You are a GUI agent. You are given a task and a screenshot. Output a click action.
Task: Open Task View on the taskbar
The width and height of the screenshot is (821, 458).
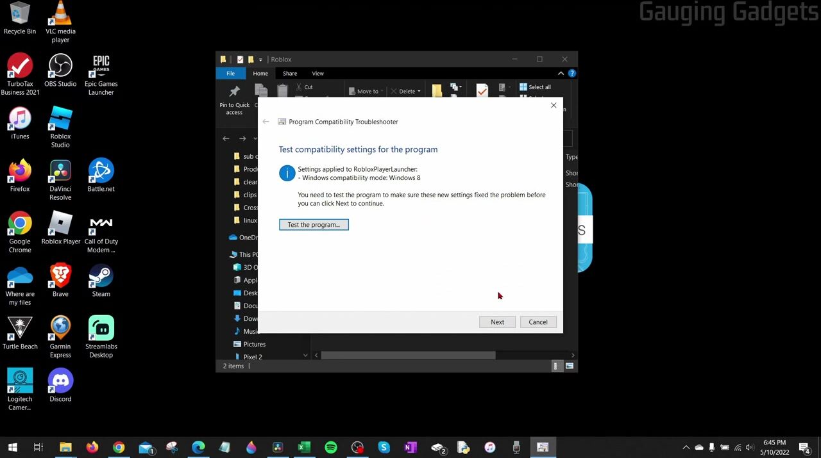38,447
